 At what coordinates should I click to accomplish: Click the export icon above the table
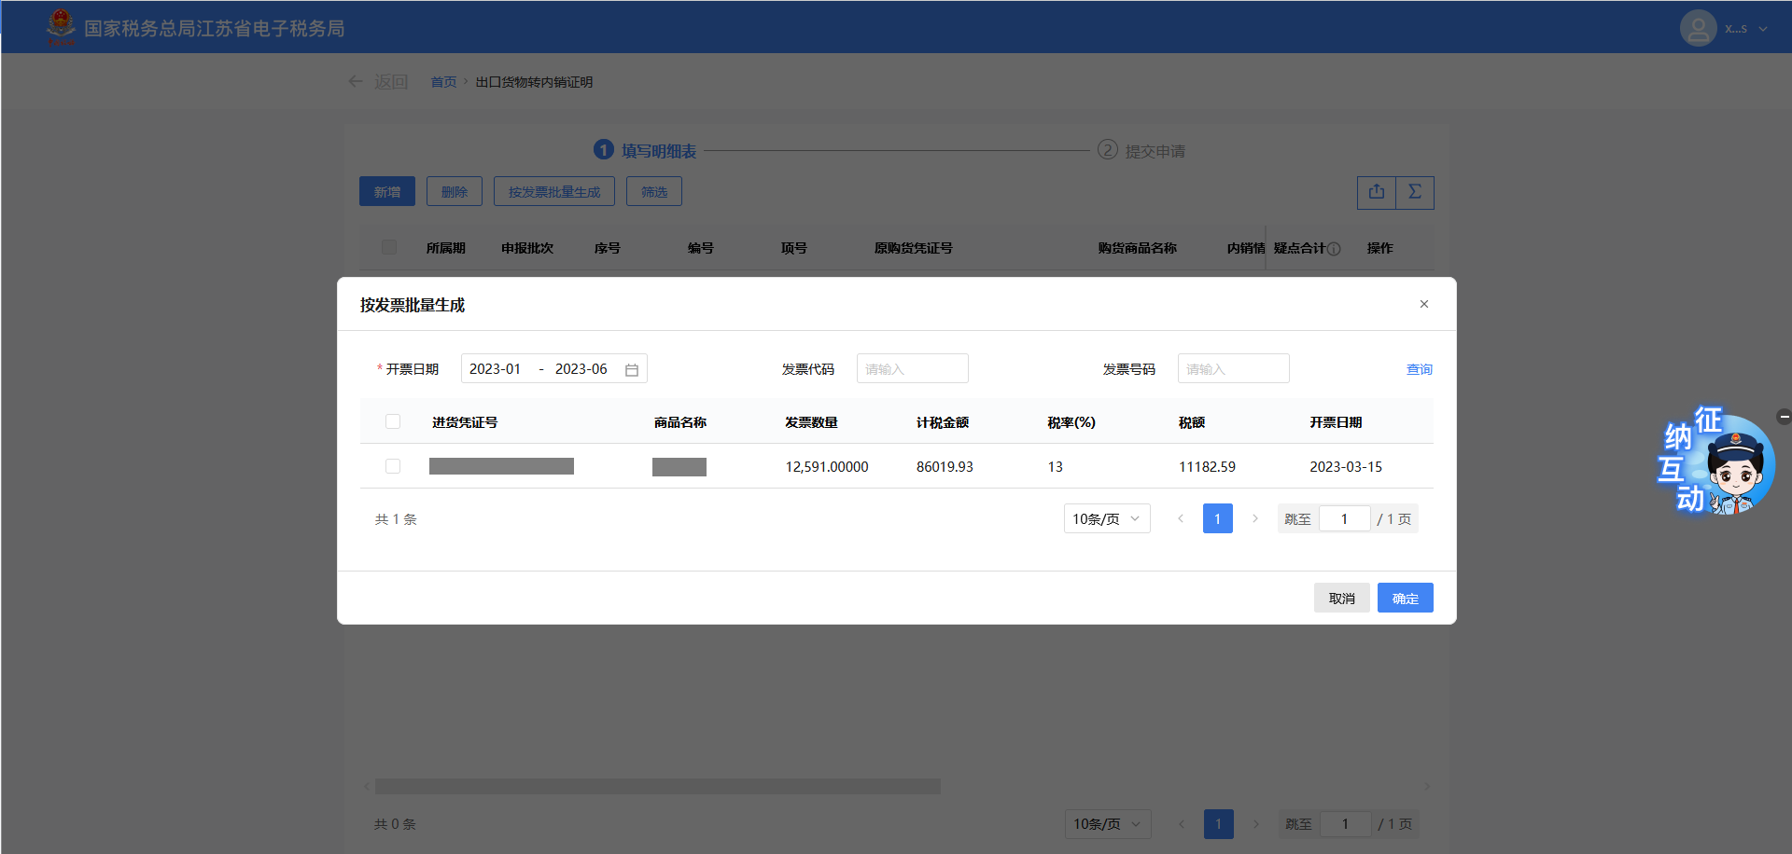tap(1377, 192)
